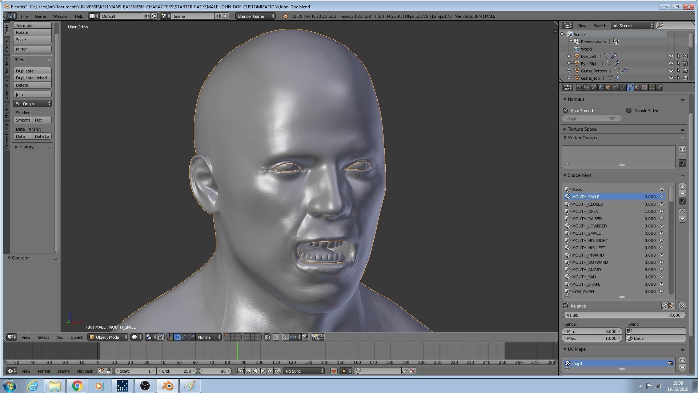
Task: Click the OpenGL render image camera icon
Action: [314, 337]
